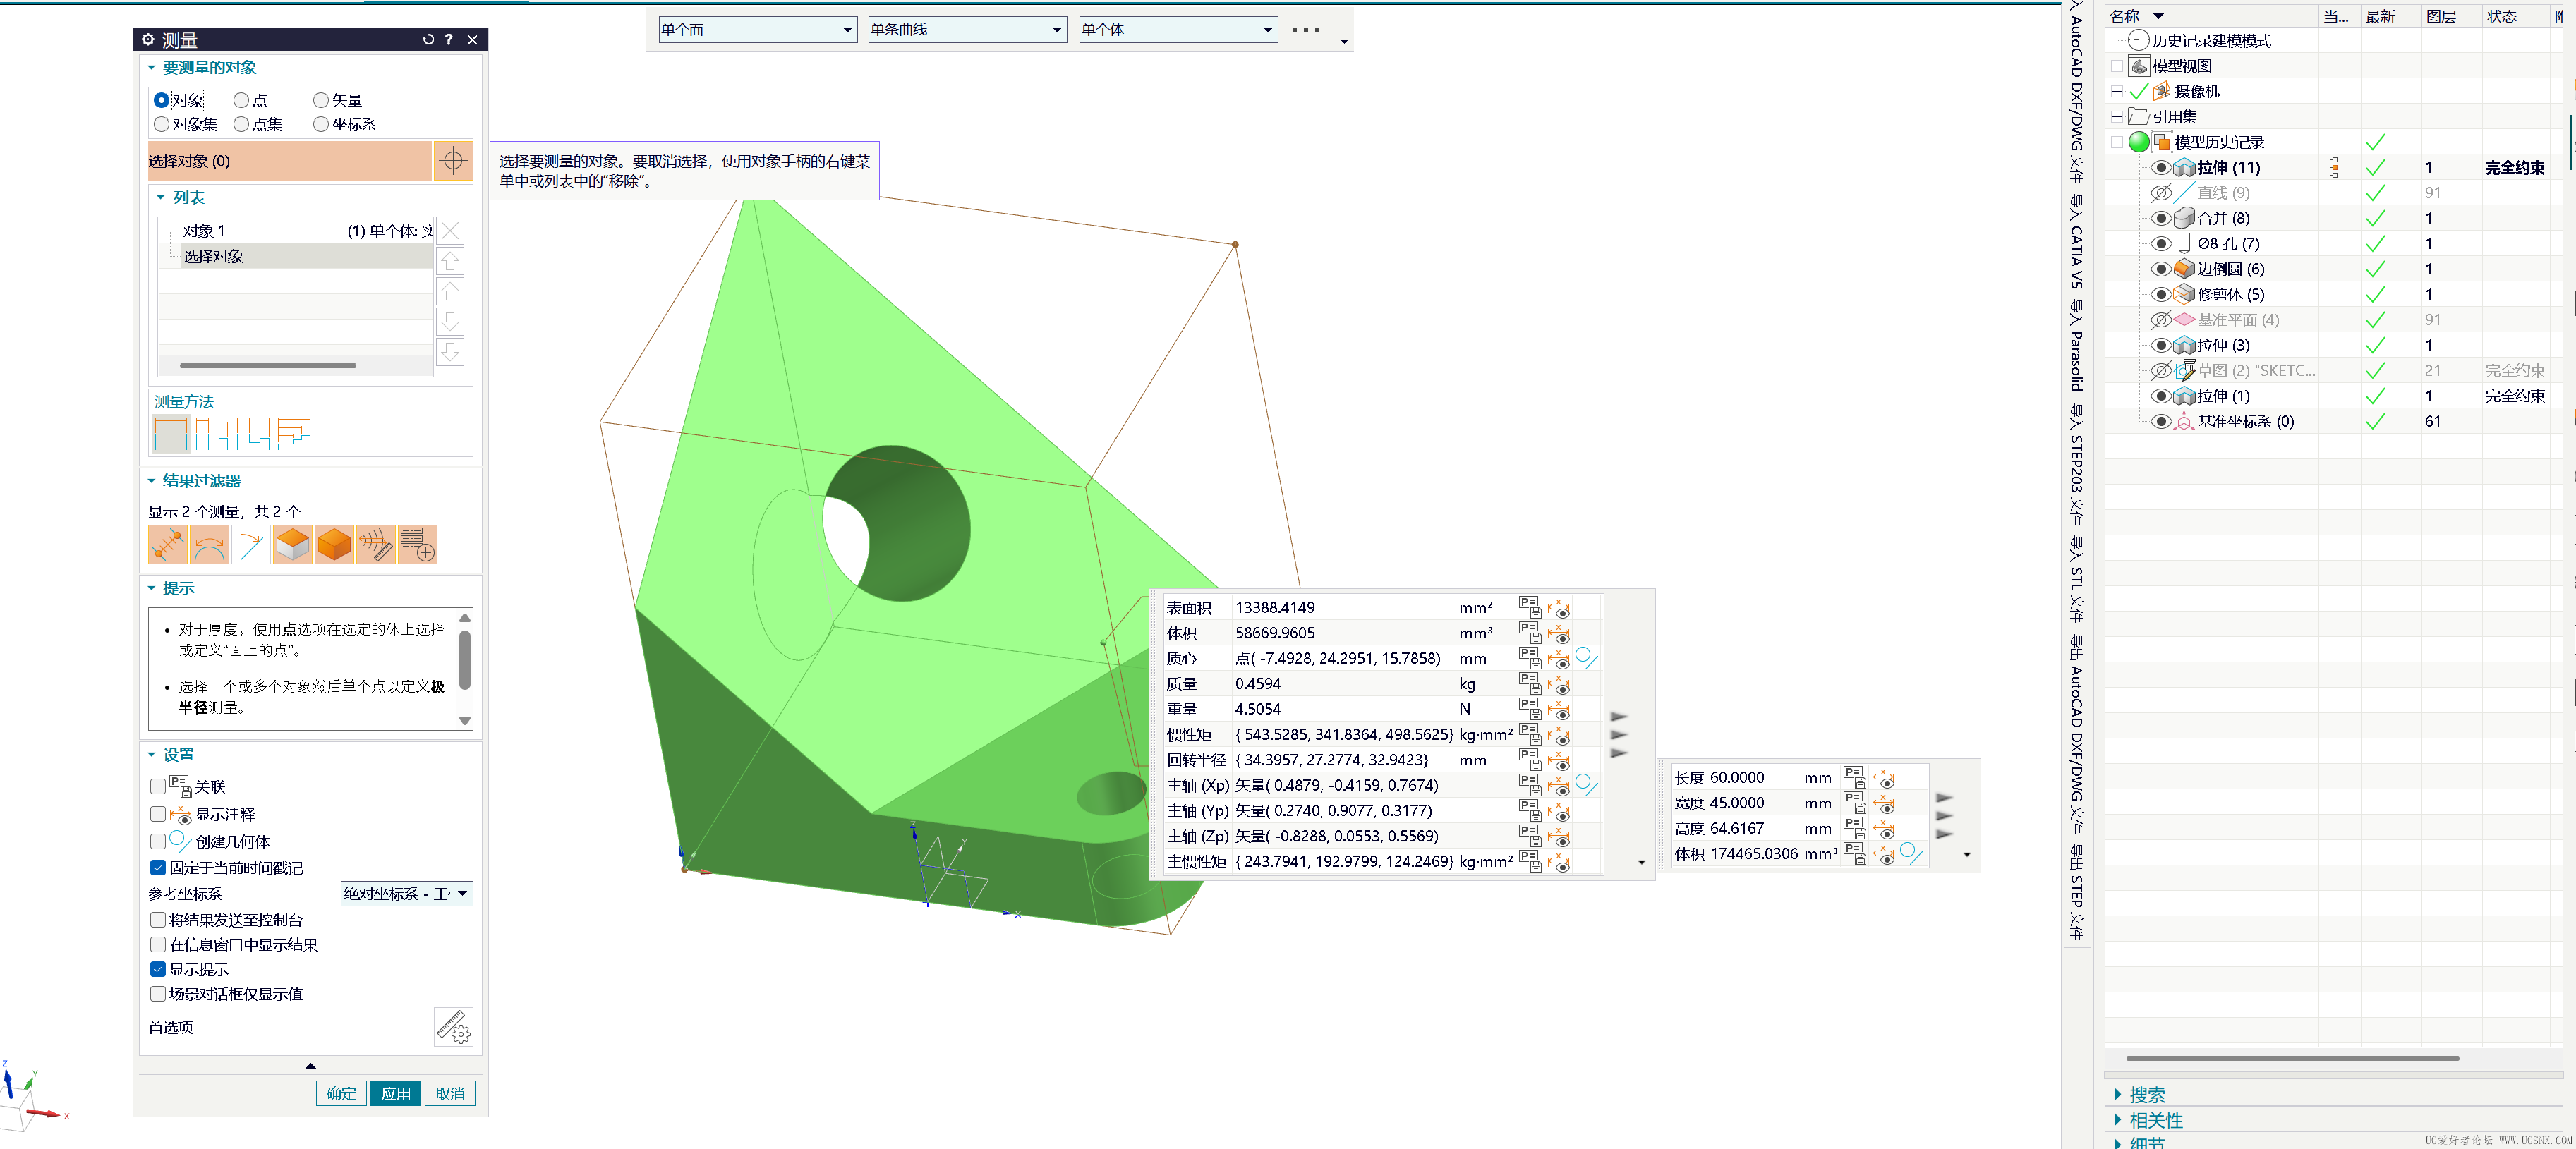The height and width of the screenshot is (1149, 2576).
Task: Click the select object crosshair icon
Action: coord(453,161)
